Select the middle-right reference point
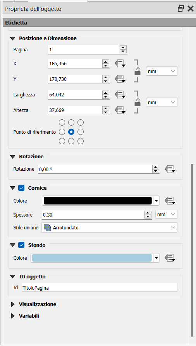The height and width of the screenshot is (346, 196). 81,132
